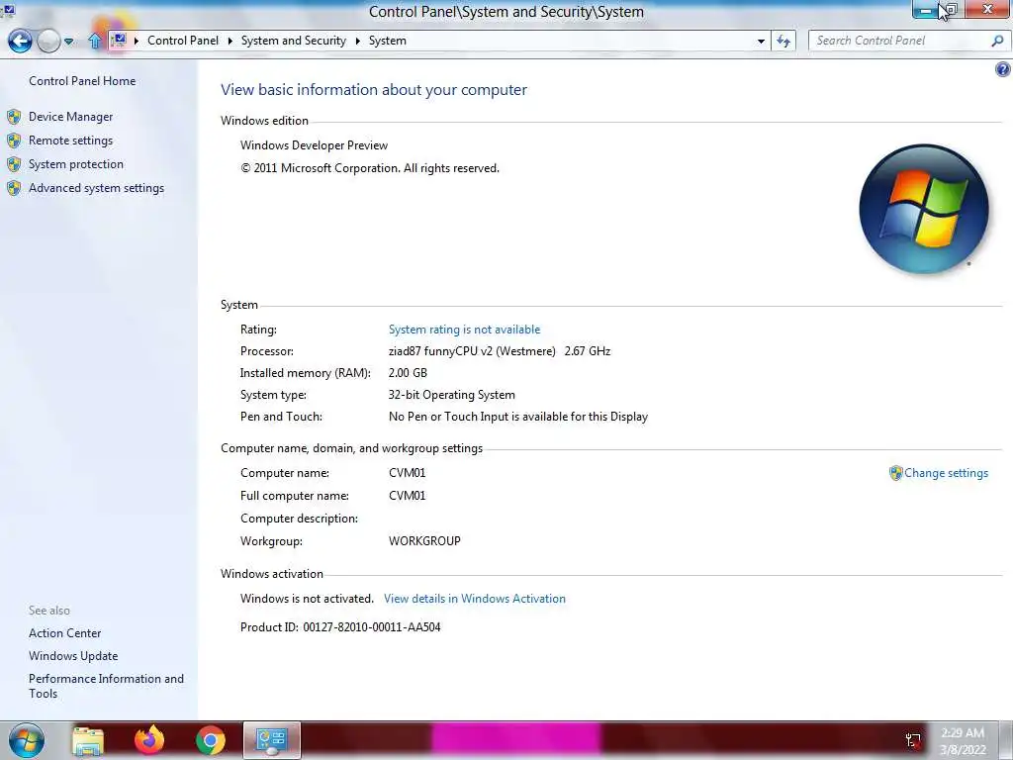
Task: Open Performance Information and Tools link
Action: (x=106, y=686)
